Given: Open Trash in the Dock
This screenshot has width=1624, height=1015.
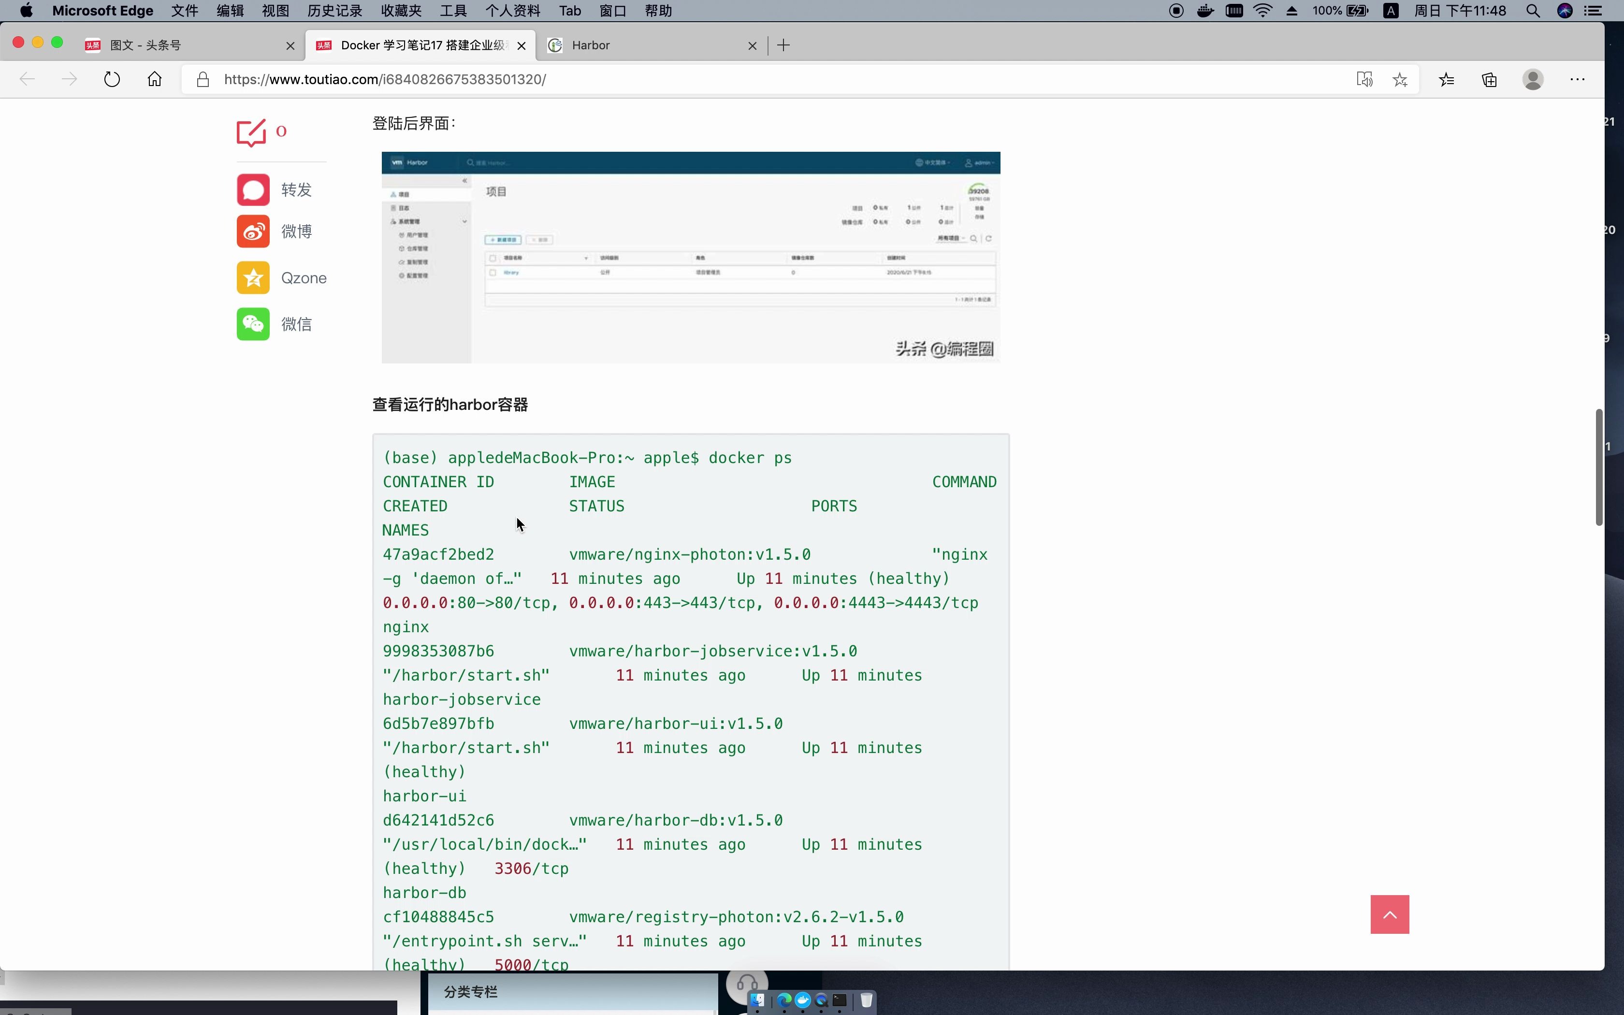Looking at the screenshot, I should click(866, 1000).
